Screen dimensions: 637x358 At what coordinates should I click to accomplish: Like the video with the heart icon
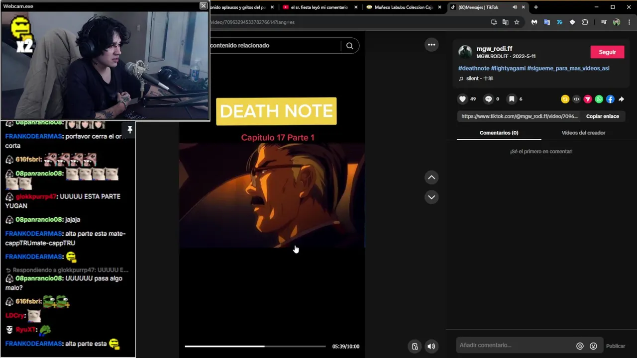pos(462,99)
